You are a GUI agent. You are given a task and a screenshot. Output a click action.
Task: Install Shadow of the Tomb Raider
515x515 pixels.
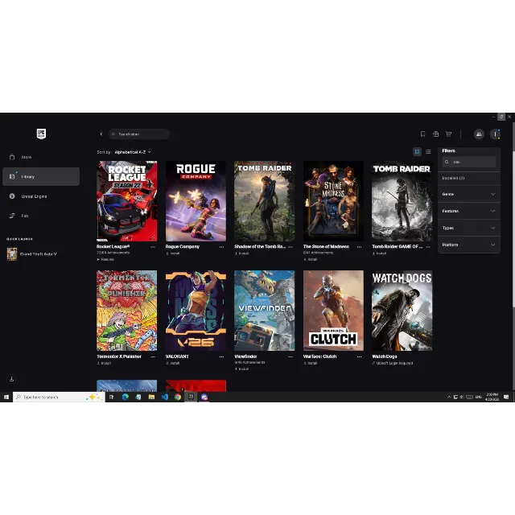tap(241, 253)
